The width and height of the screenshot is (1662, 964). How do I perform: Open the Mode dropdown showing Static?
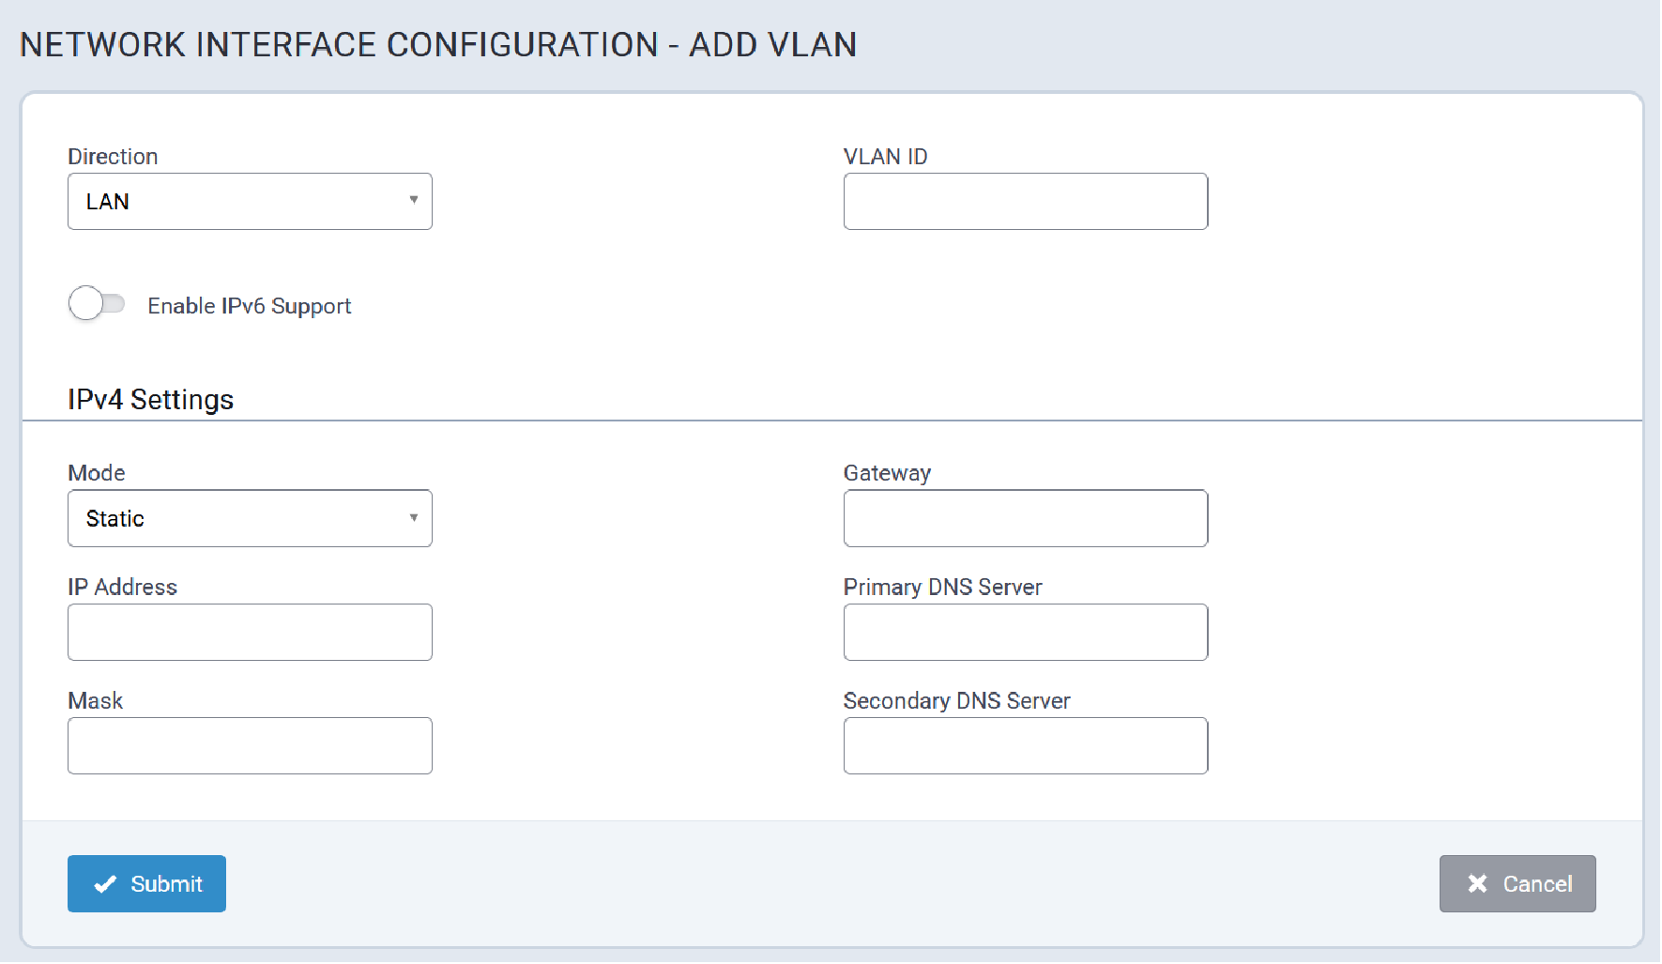coord(249,519)
